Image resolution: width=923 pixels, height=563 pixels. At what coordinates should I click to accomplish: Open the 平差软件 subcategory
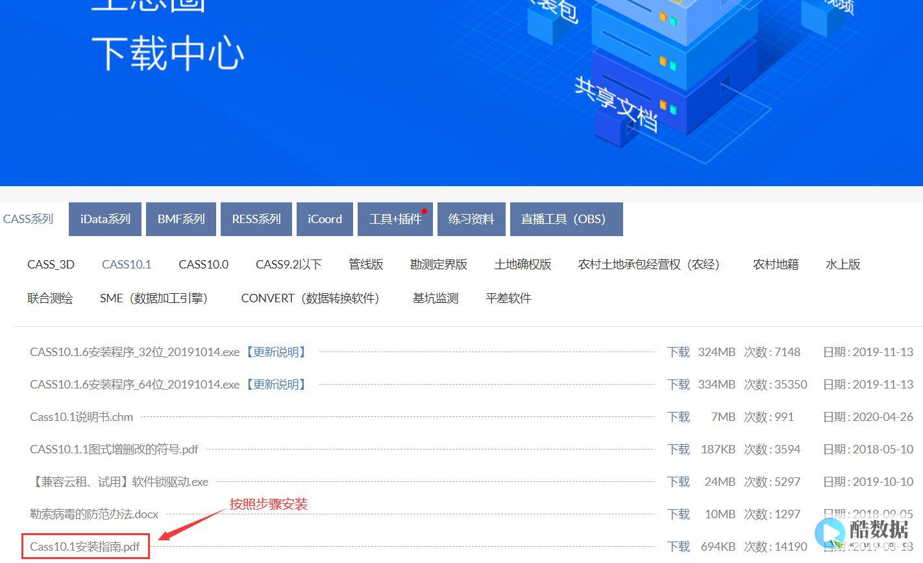[508, 298]
